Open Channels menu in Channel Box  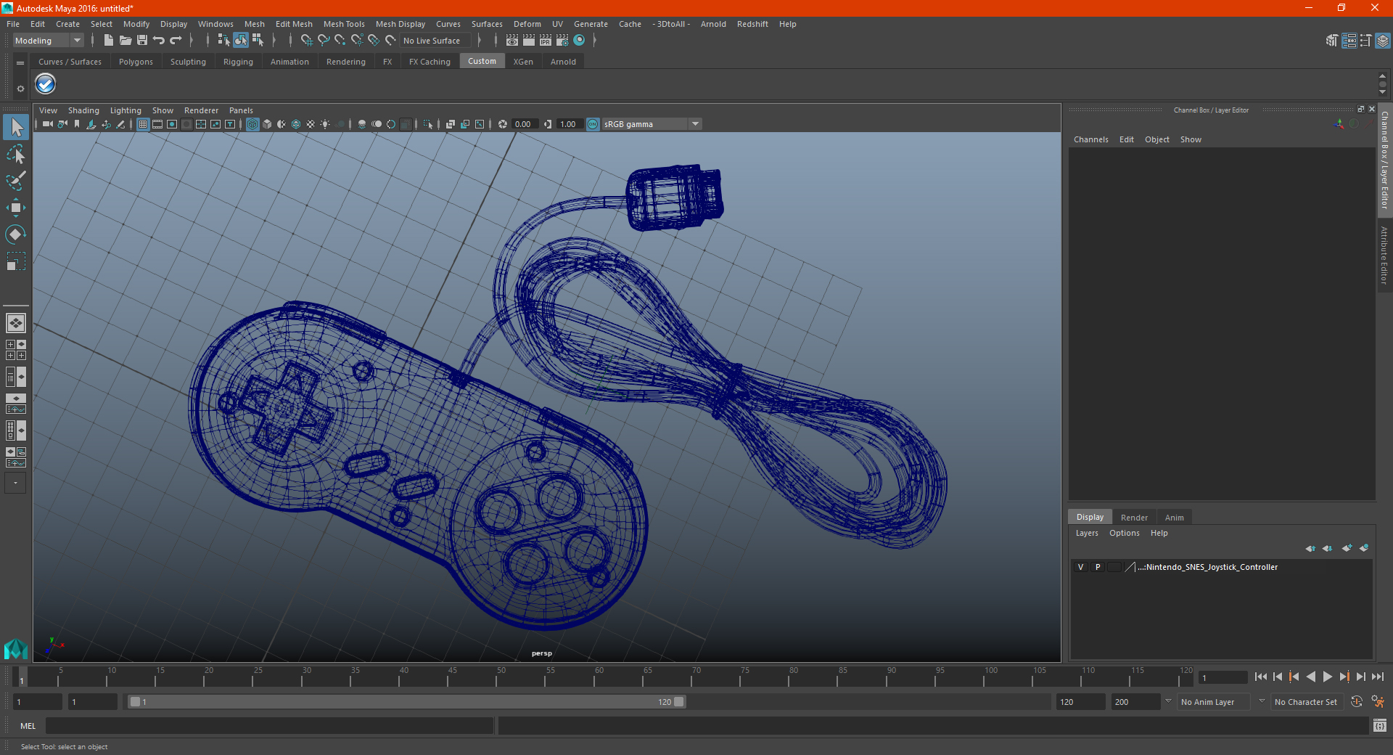(1090, 139)
